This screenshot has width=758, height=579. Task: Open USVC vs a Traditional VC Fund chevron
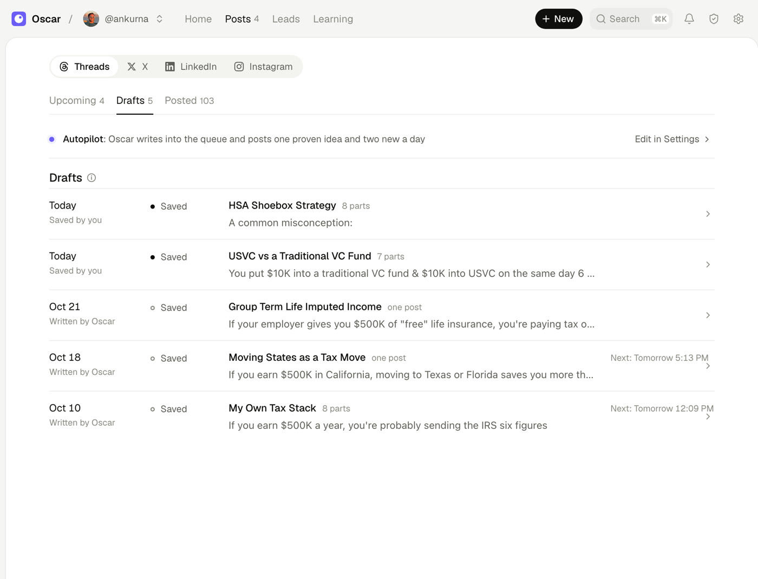click(708, 264)
